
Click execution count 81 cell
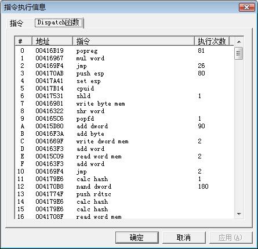coord(201,50)
